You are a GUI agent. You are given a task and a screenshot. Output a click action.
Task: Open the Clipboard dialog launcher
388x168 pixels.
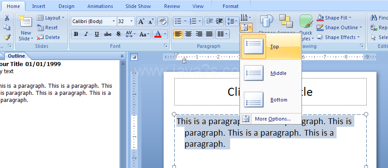point(10,46)
